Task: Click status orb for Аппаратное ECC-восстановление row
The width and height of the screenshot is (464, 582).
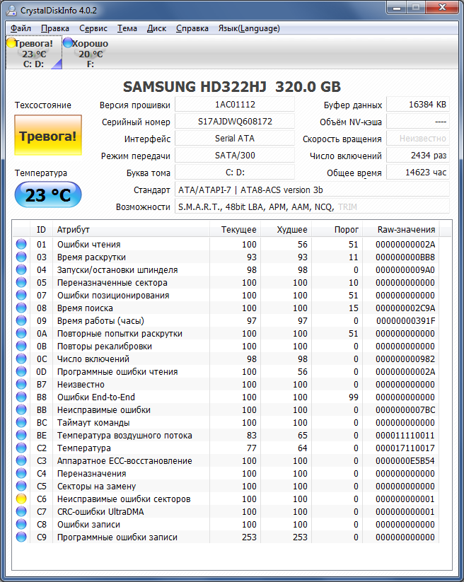Action: (x=21, y=460)
